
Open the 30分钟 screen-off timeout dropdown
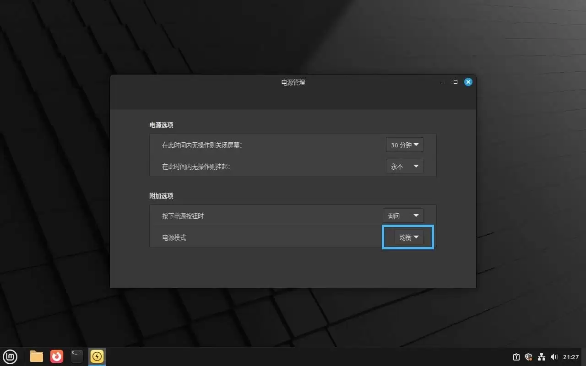tap(405, 145)
